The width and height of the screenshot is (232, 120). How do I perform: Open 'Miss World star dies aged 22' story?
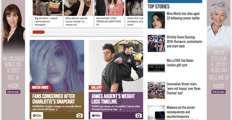coord(183,16)
